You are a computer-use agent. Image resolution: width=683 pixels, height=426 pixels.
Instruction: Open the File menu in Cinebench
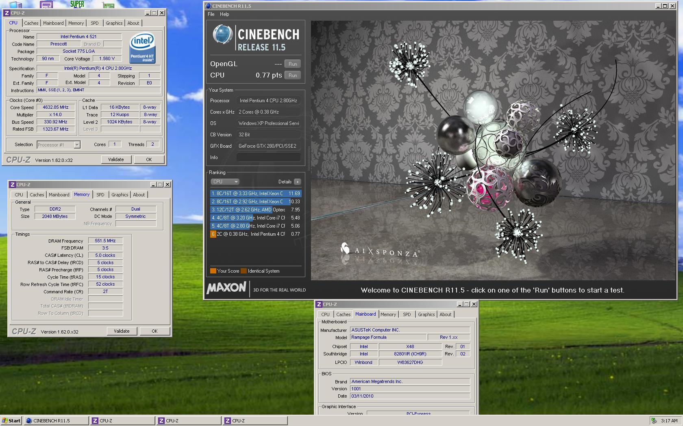[211, 14]
